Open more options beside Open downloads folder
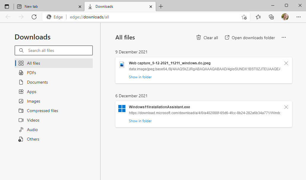This screenshot has width=306, height=180. tap(284, 38)
